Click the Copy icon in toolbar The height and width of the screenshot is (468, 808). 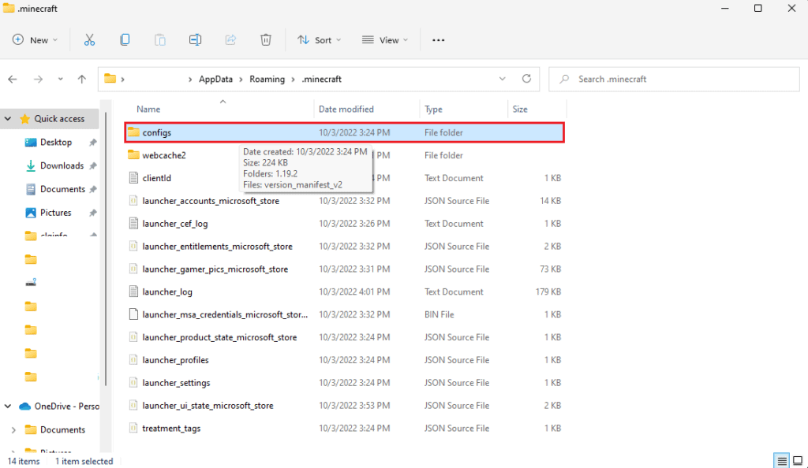125,40
